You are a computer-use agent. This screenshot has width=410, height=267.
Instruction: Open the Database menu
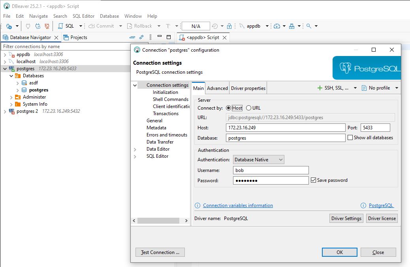(x=109, y=16)
